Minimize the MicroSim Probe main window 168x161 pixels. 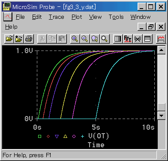142,6
